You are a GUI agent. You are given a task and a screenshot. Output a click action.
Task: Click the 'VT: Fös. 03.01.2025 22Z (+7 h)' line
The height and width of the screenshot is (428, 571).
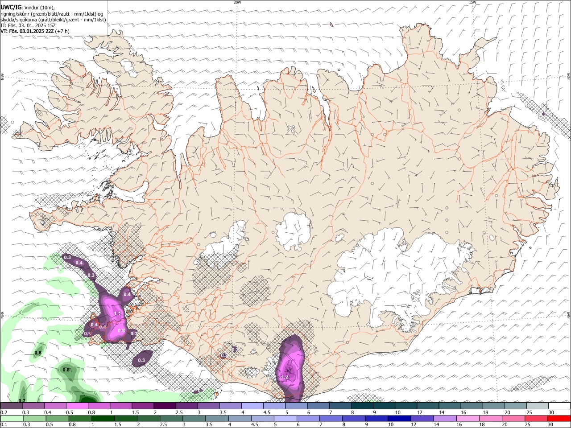click(x=35, y=31)
